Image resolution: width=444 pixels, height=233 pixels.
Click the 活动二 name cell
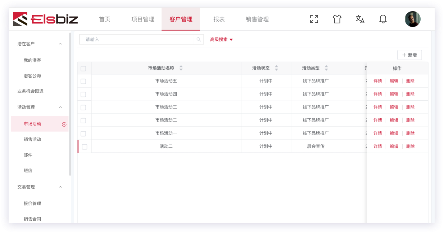(x=166, y=146)
